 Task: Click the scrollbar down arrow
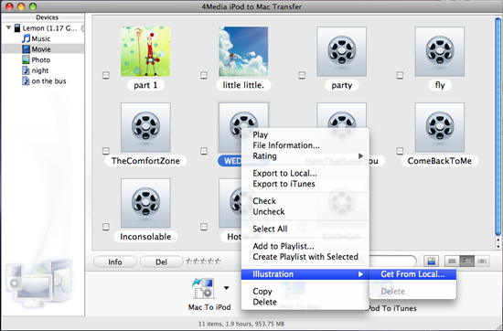tap(498, 247)
